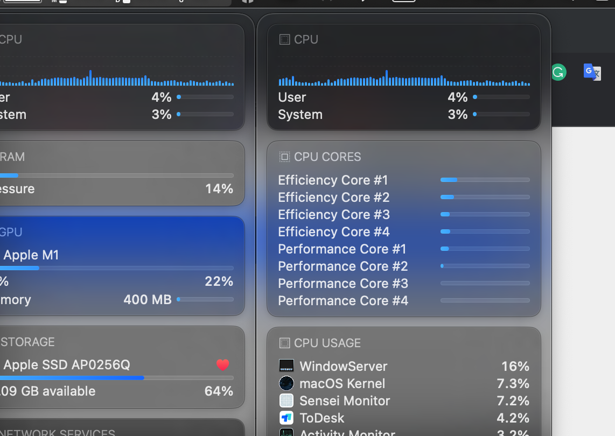Image resolution: width=615 pixels, height=436 pixels.
Task: Click the Google Translate extension icon
Action: click(592, 72)
